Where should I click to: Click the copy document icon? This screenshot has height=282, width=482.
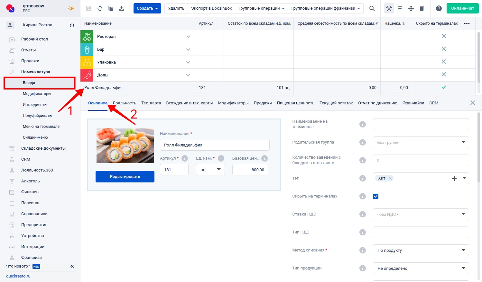(x=111, y=8)
